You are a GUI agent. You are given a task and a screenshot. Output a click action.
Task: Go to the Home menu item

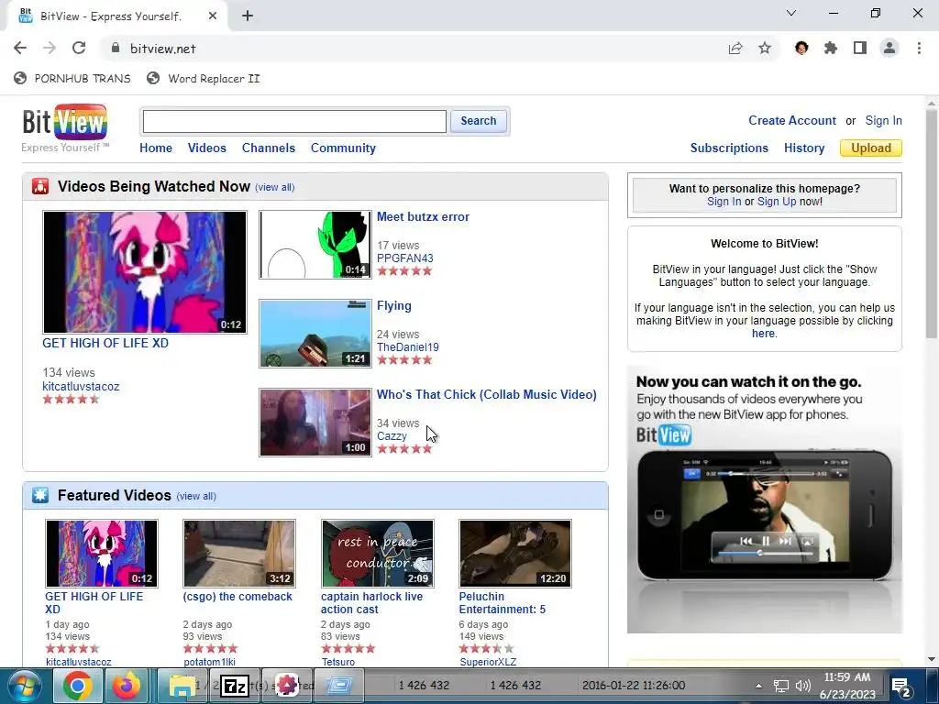pos(156,148)
